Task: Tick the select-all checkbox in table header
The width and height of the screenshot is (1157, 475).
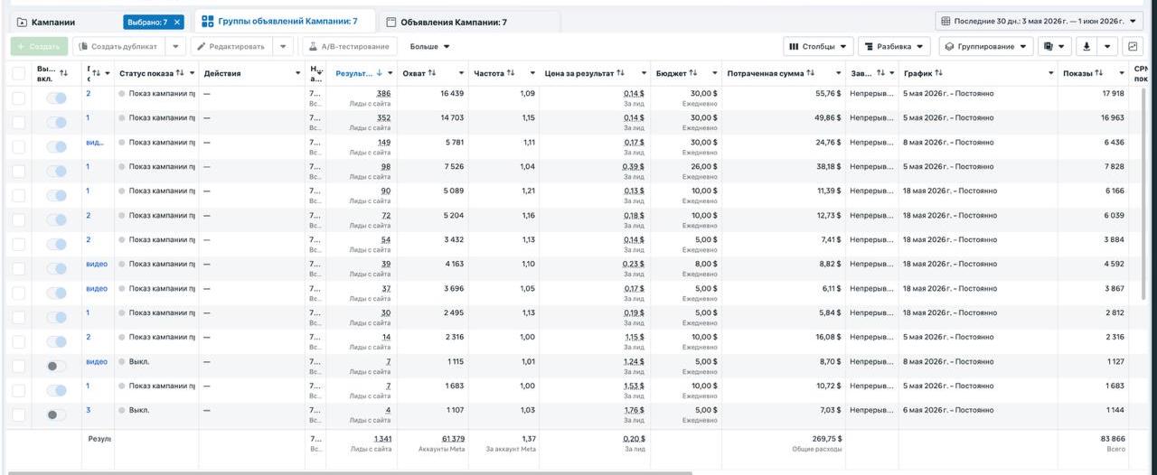Action: (19, 73)
